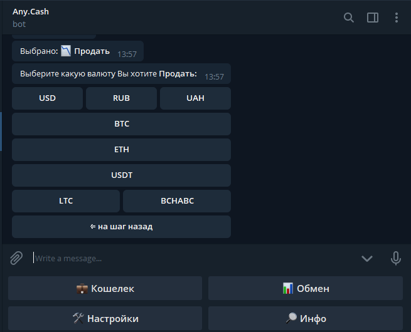
Task: Pick ETH as the currency
Action: pos(121,150)
